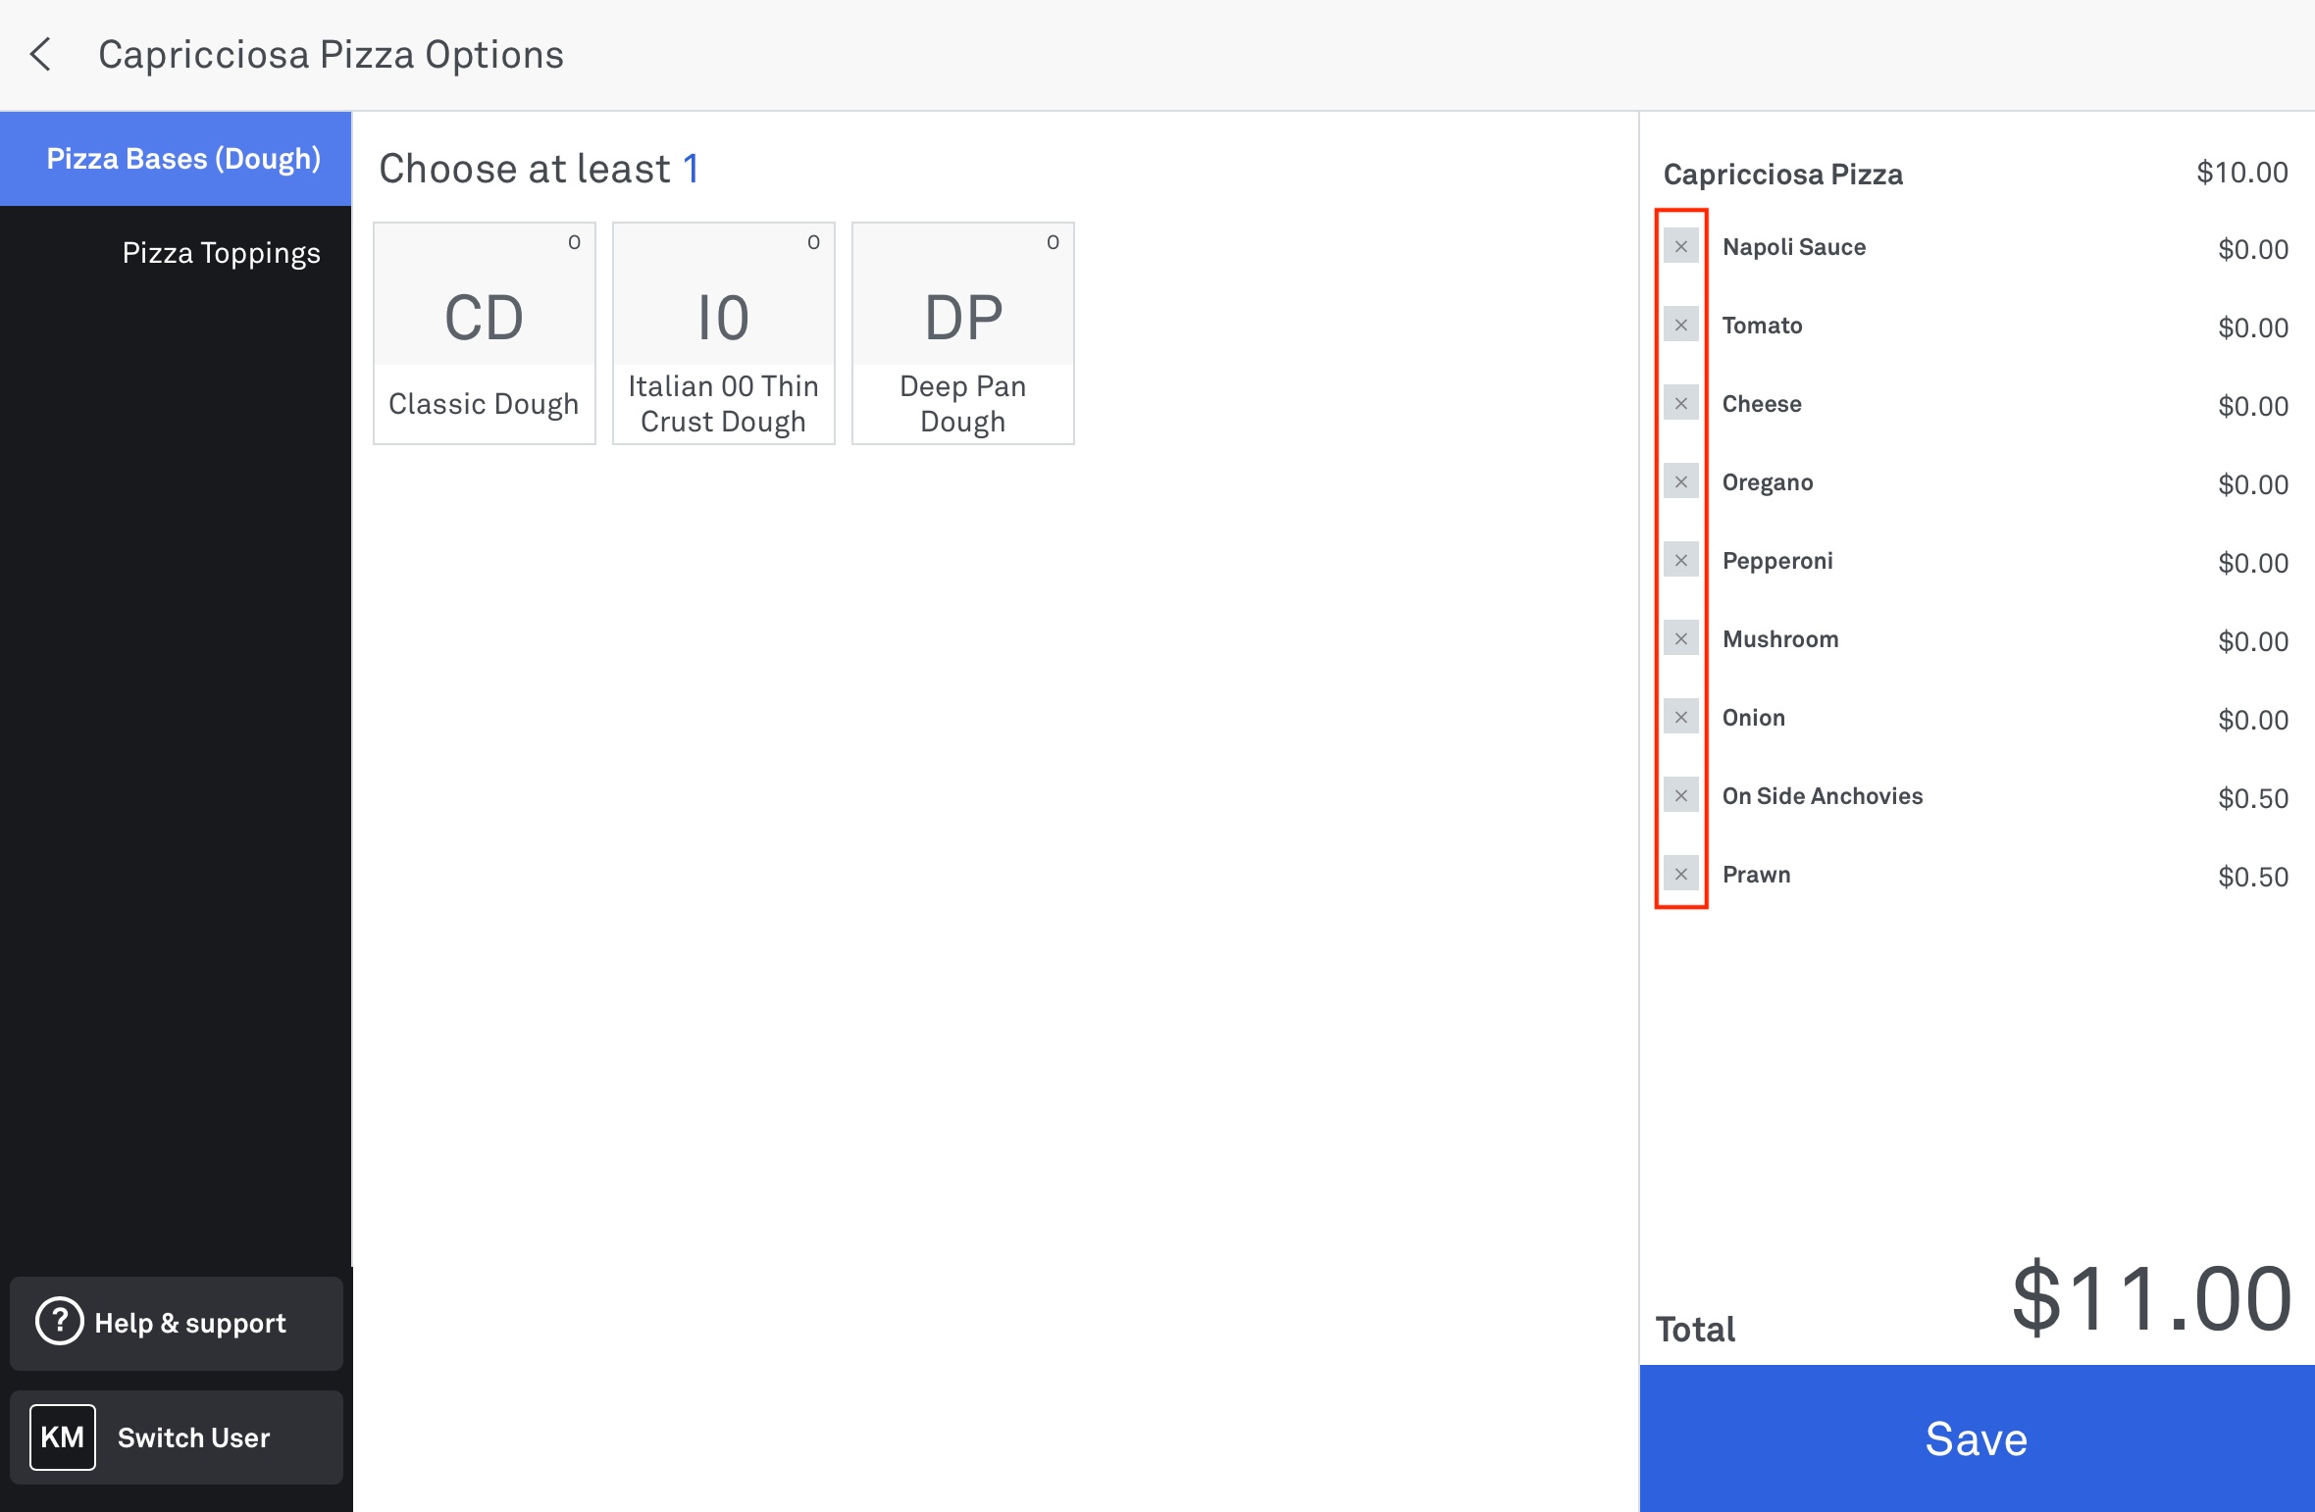Select Italian 00 Thin Crust Dough
The height and width of the screenshot is (1512, 2315).
pyautogui.click(x=724, y=333)
